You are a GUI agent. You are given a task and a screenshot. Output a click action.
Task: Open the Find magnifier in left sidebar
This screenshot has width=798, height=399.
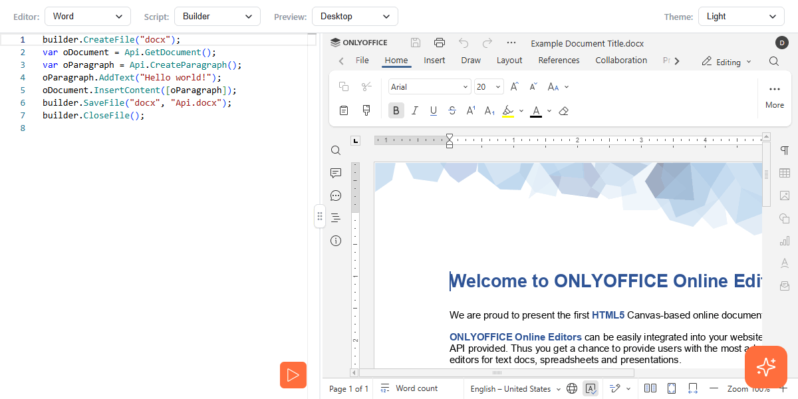(336, 150)
